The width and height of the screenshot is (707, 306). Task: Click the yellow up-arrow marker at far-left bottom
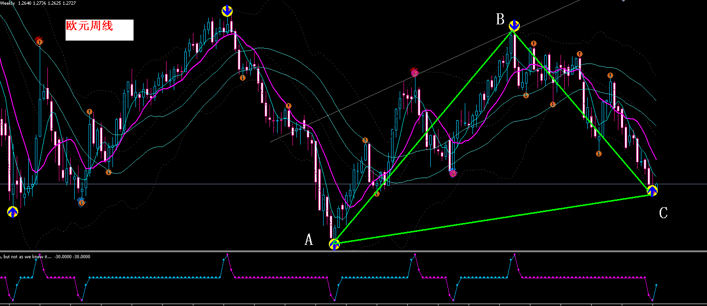(12, 211)
